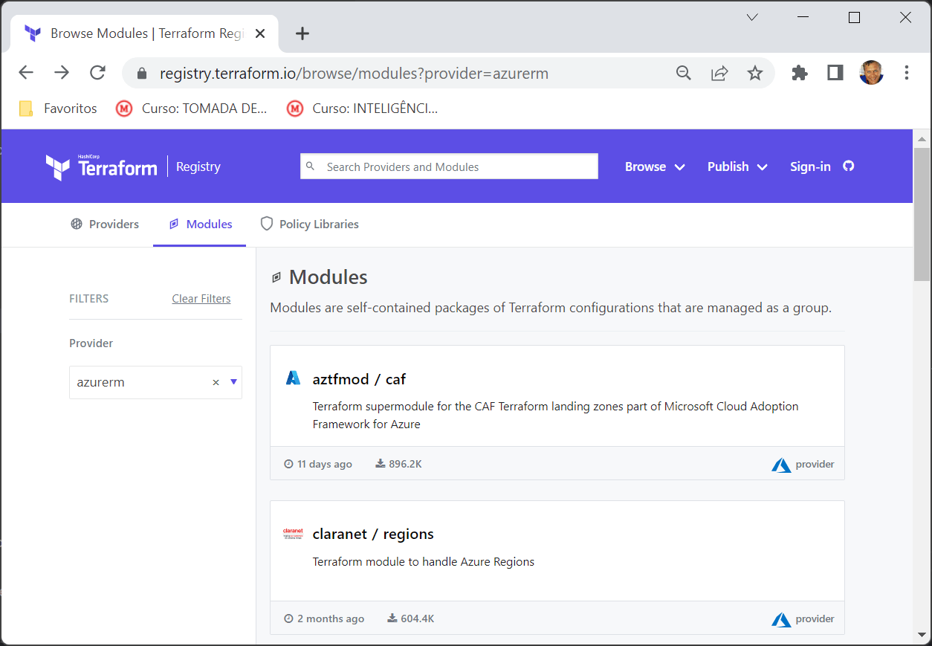Click the claranet logo icon
The width and height of the screenshot is (932, 646).
[x=294, y=533]
